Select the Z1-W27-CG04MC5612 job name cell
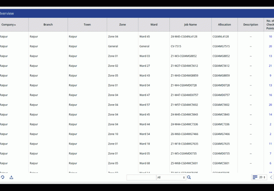 tap(184, 66)
